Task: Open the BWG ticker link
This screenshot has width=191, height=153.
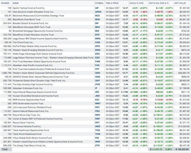Action: (x=98, y=39)
